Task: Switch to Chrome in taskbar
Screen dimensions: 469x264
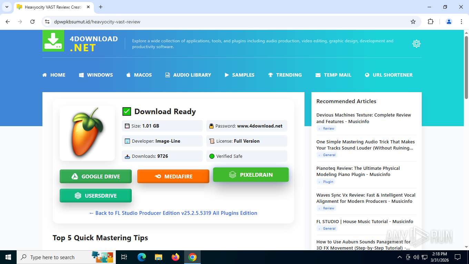Action: point(192,257)
